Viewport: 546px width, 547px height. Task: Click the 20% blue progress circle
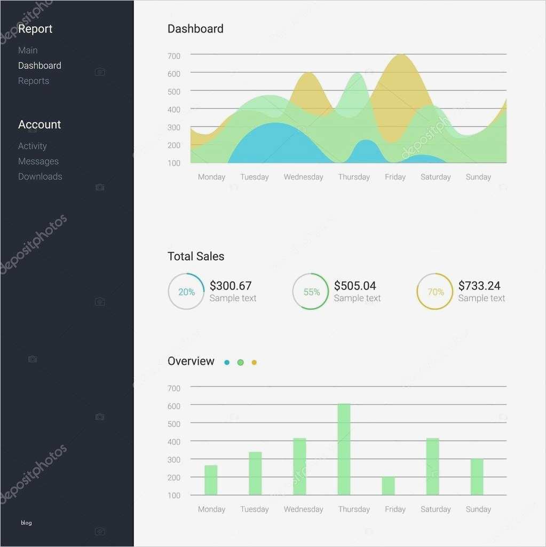[x=186, y=291]
